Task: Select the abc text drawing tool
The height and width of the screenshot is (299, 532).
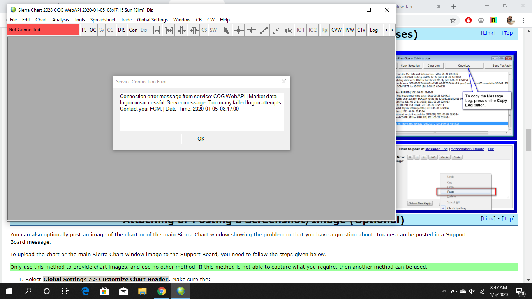Action: click(x=289, y=30)
